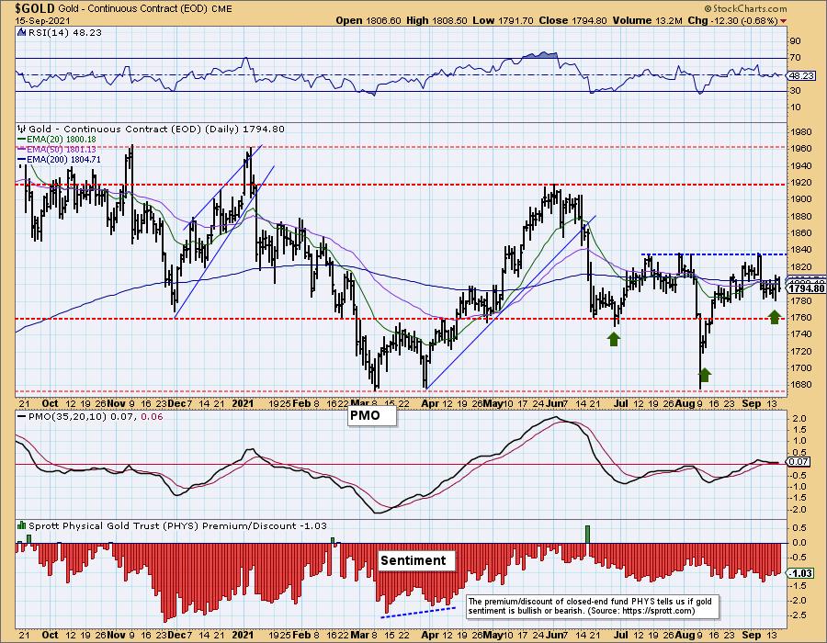Click the candlestick icon beside Gold Daily label
Screen dimensions: 827x643
pos(22,129)
